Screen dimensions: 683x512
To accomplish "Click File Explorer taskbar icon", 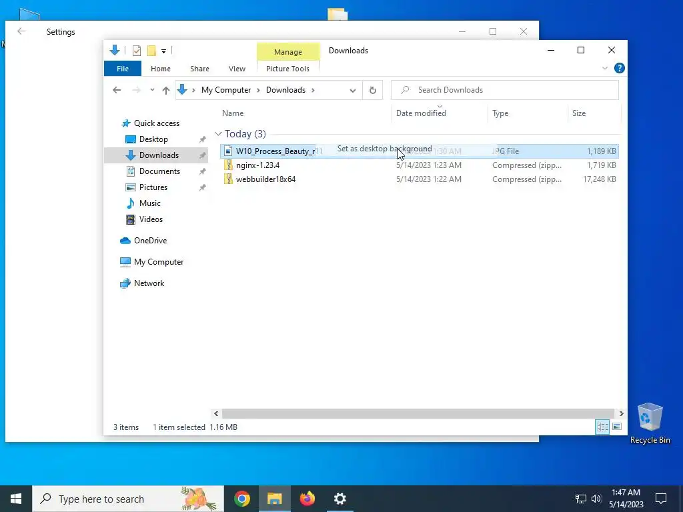I will pyautogui.click(x=274, y=499).
